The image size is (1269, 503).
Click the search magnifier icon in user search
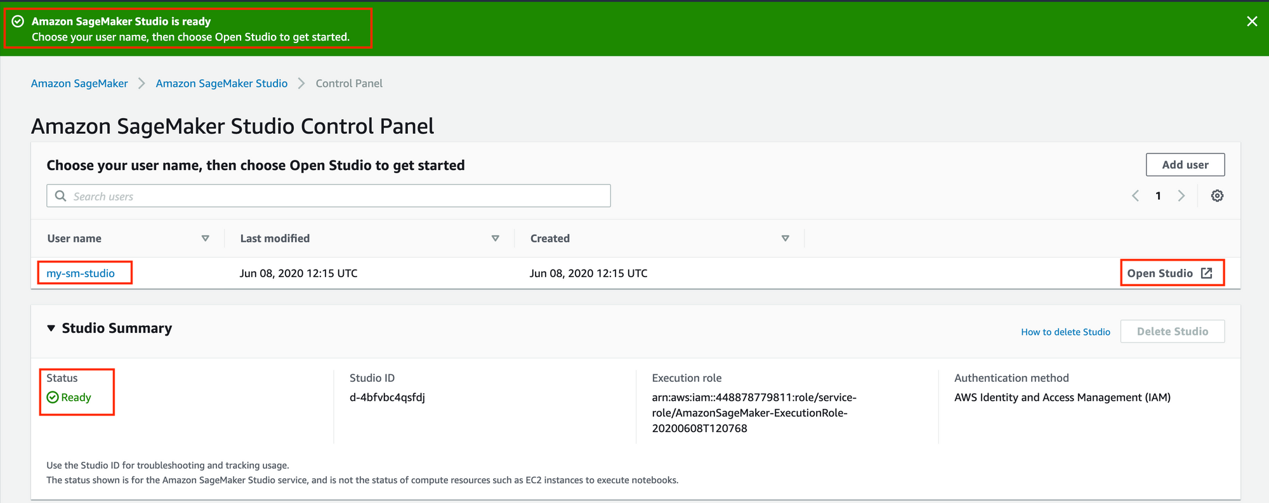pyautogui.click(x=61, y=196)
